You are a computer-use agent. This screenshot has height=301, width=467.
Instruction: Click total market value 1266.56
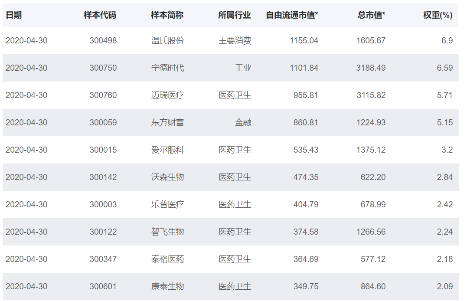pos(371,232)
